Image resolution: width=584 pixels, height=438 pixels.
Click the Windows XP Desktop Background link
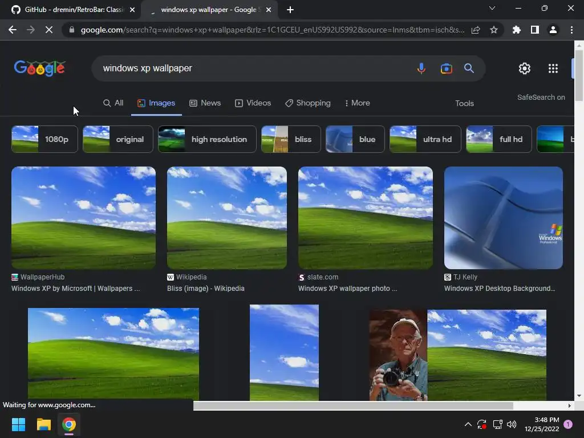500,288
